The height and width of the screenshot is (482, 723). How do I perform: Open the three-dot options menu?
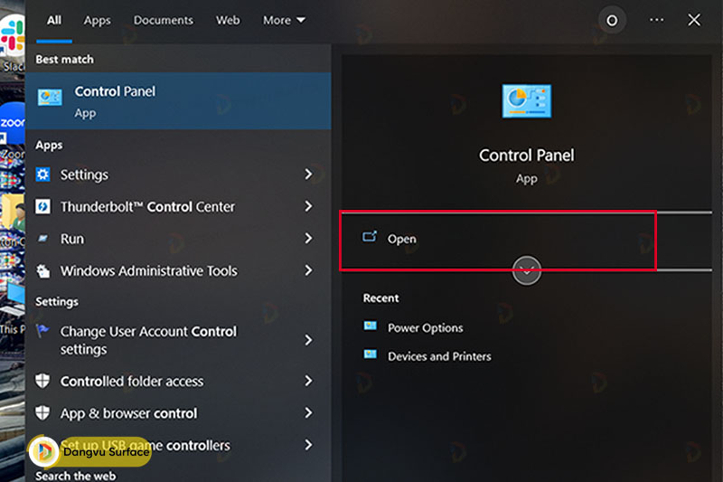point(657,20)
